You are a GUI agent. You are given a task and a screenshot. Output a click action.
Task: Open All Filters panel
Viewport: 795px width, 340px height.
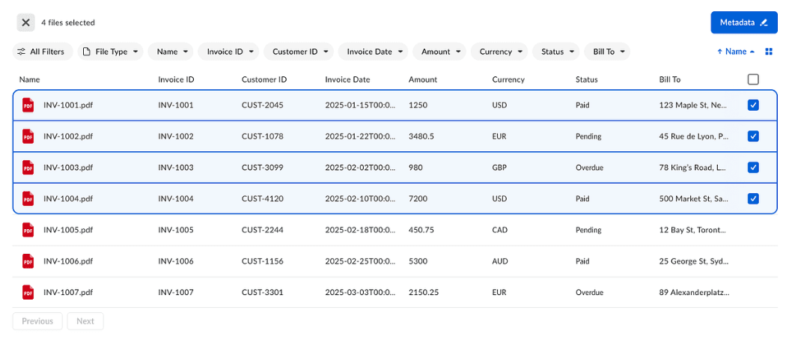pos(43,52)
